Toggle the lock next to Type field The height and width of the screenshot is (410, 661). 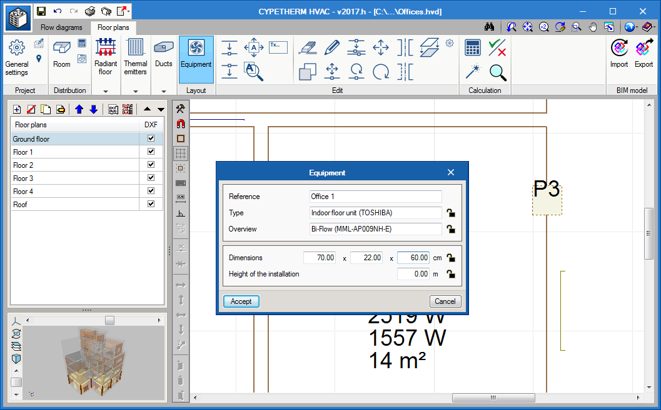[x=450, y=213]
